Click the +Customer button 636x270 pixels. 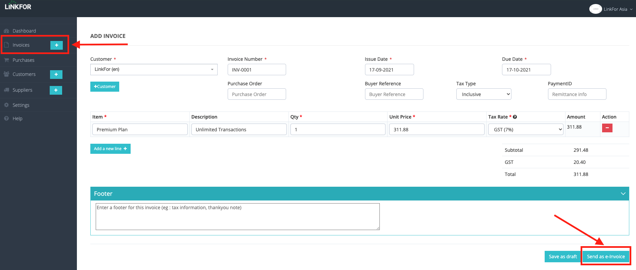(105, 87)
